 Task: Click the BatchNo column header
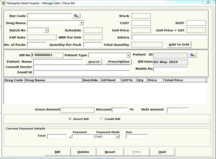[x=92, y=80]
